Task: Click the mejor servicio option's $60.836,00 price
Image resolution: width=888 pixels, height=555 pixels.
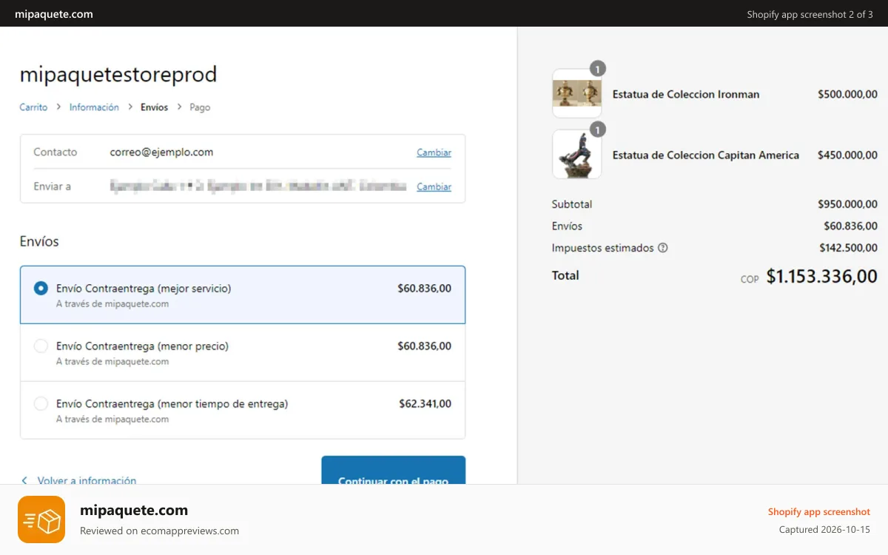Action: 424,288
